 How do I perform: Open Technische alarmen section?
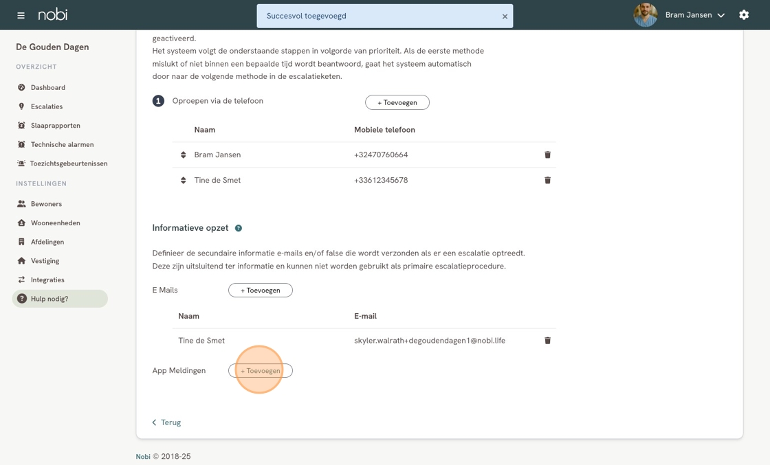click(x=62, y=145)
